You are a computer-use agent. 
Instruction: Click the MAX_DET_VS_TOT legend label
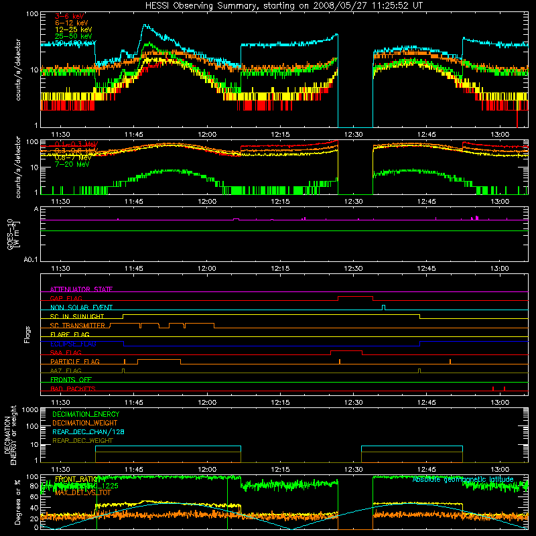82,492
